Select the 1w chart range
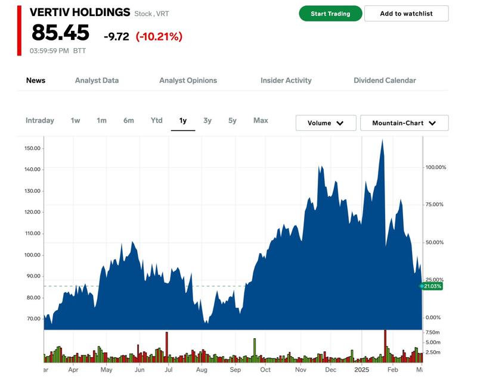Screen dimensions: 477x387 point(75,120)
